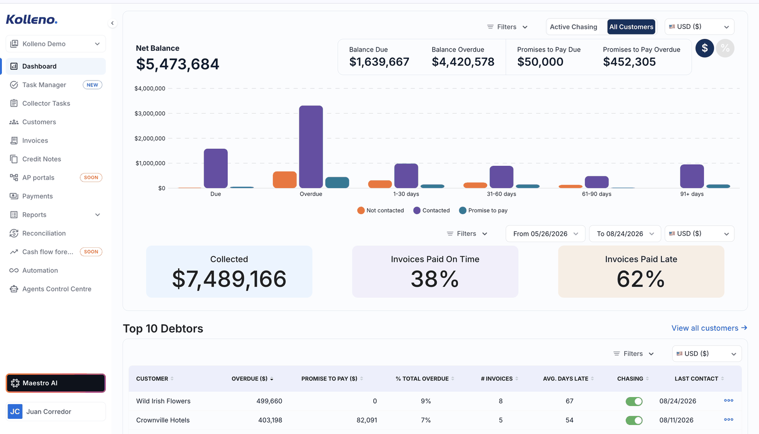Select the Active Chasing segment
759x434 pixels.
[x=574, y=27]
